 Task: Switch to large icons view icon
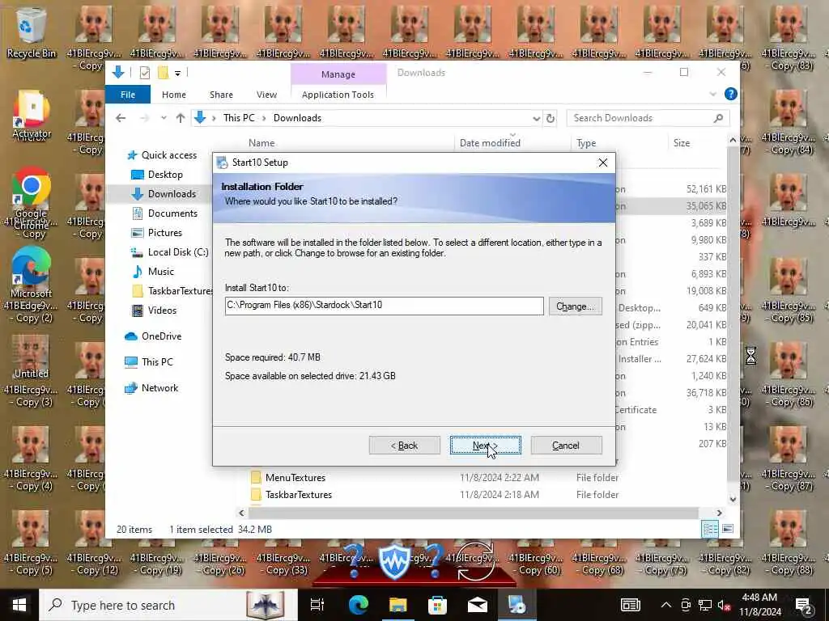click(x=728, y=529)
